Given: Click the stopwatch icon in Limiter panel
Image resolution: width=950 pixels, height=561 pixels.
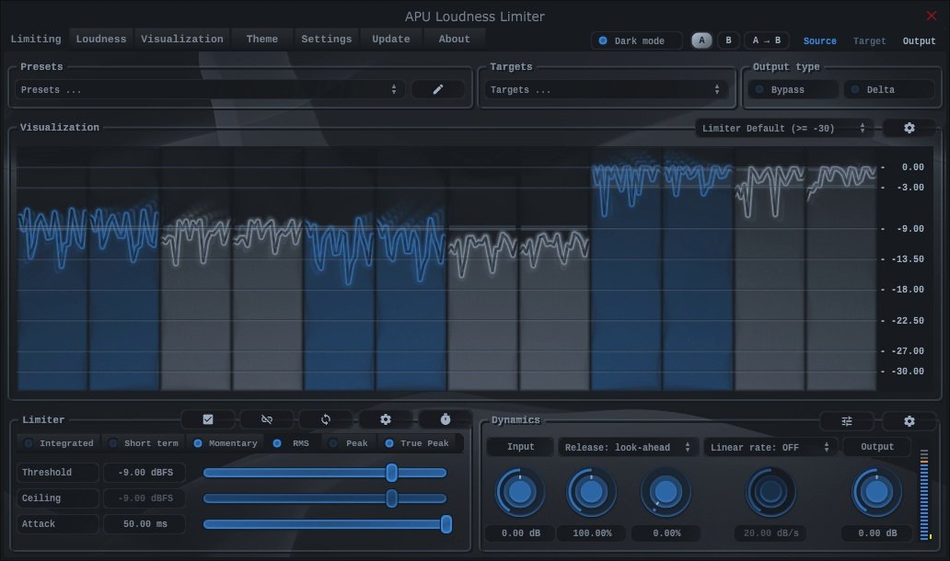Looking at the screenshot, I should tap(446, 419).
